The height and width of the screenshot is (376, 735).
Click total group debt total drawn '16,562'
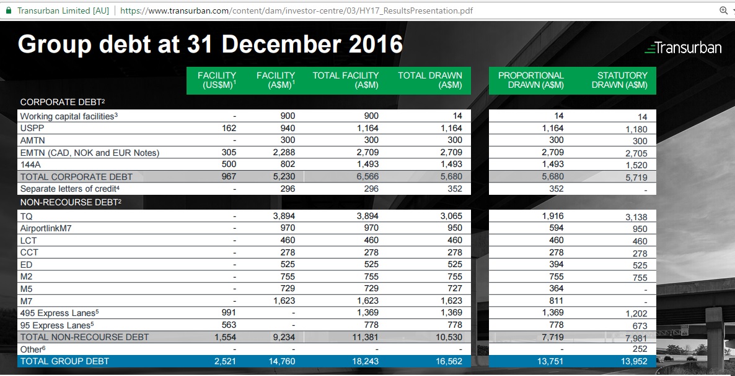point(449,361)
